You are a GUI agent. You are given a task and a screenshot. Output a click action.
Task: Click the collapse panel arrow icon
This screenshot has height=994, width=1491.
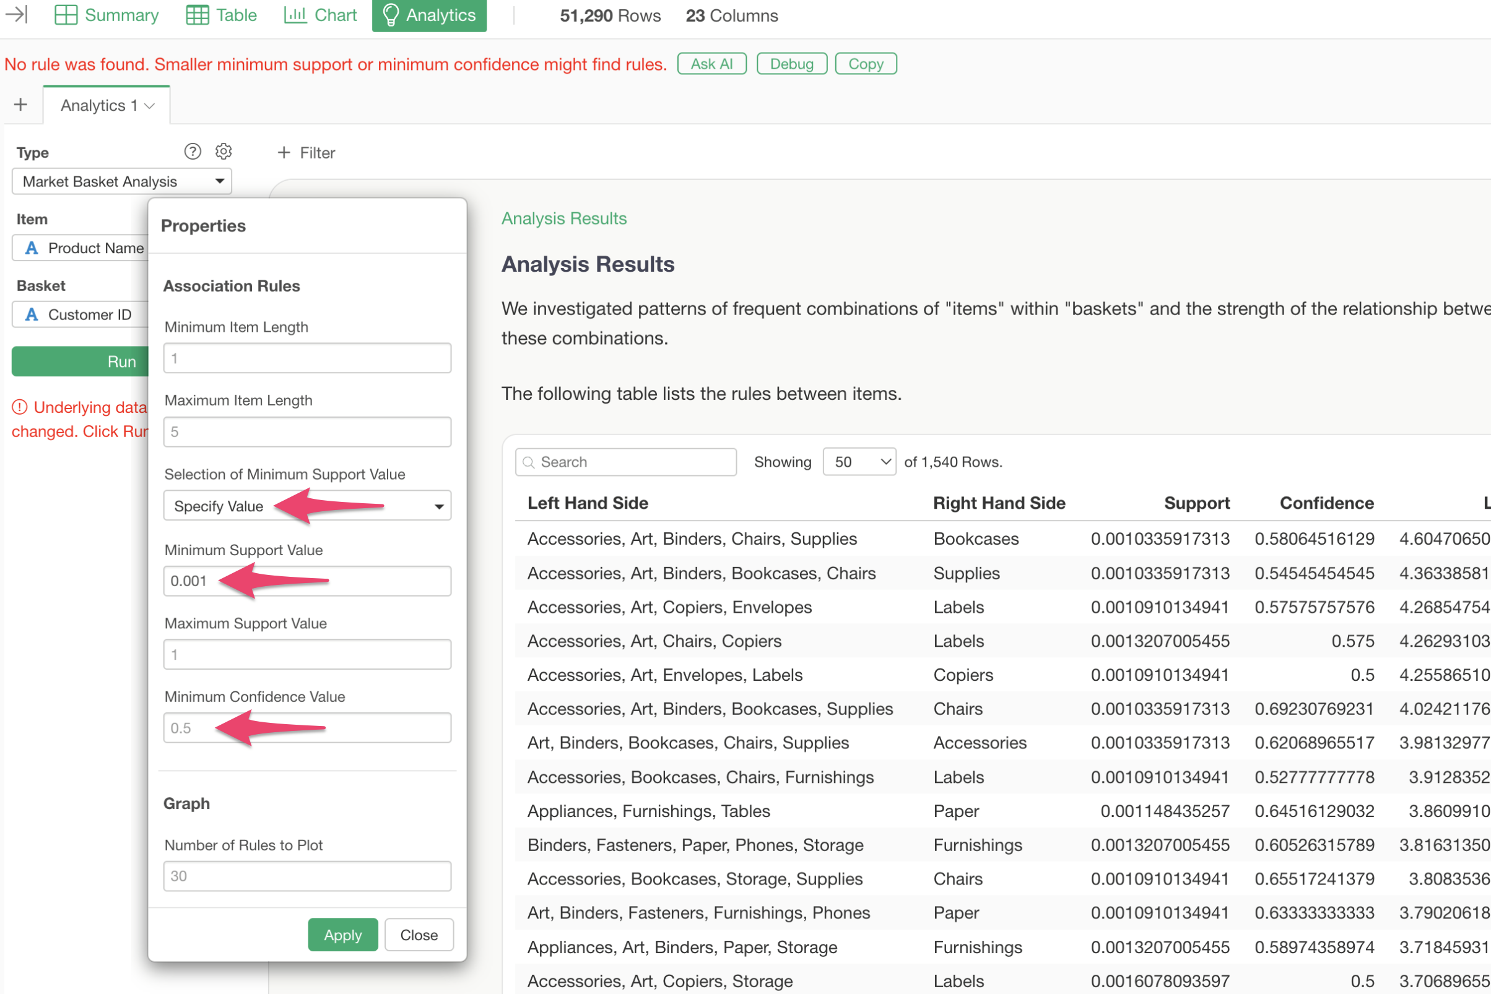(17, 14)
